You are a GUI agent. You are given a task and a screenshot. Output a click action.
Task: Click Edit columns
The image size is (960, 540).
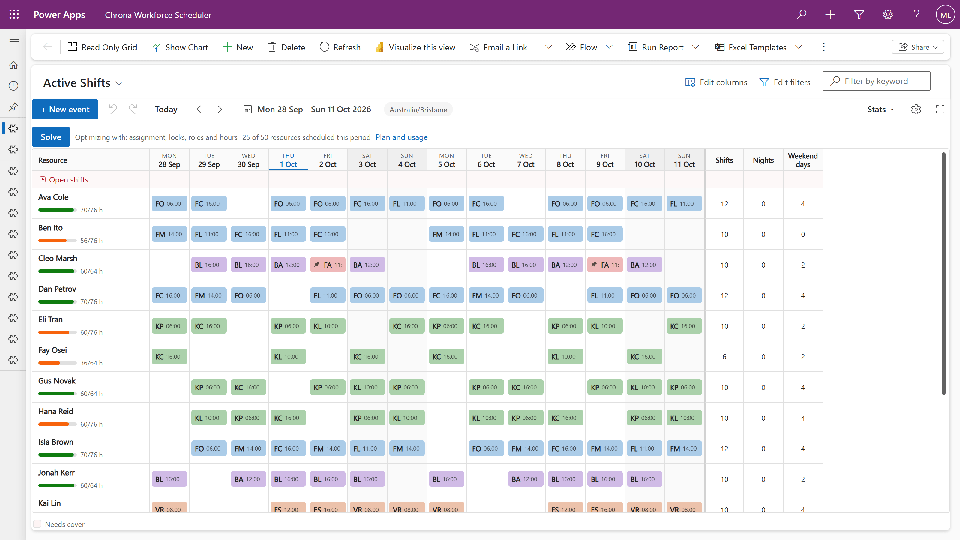716,82
